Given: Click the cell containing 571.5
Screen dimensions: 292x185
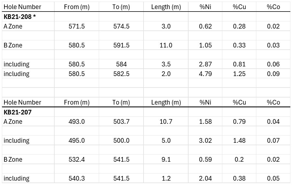Looking at the screenshot, I should (77, 26).
